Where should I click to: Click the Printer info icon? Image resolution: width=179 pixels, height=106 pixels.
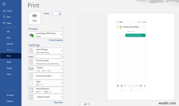(63, 28)
